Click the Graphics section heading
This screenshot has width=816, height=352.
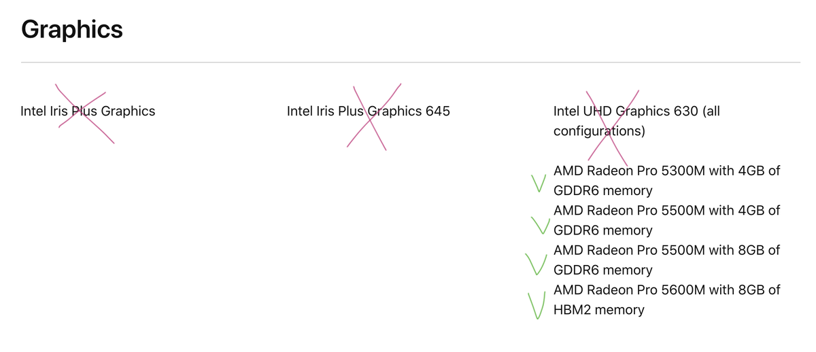[x=71, y=29]
